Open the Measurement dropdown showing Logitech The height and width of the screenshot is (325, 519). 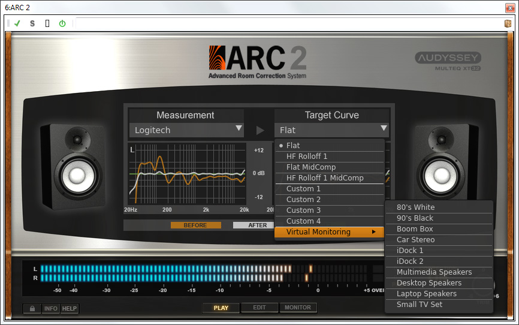click(x=186, y=130)
